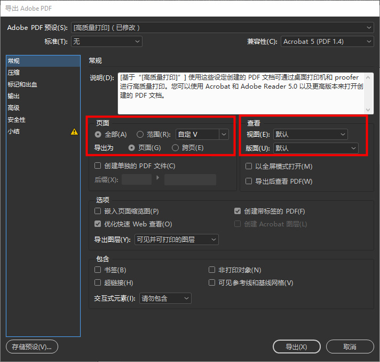Expand the 标准 dropdown
The height and width of the screenshot is (362, 380).
coord(107,42)
